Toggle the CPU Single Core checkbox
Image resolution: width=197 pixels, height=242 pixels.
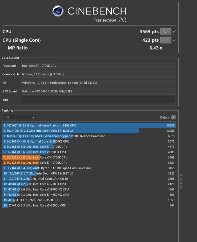pos(175,40)
